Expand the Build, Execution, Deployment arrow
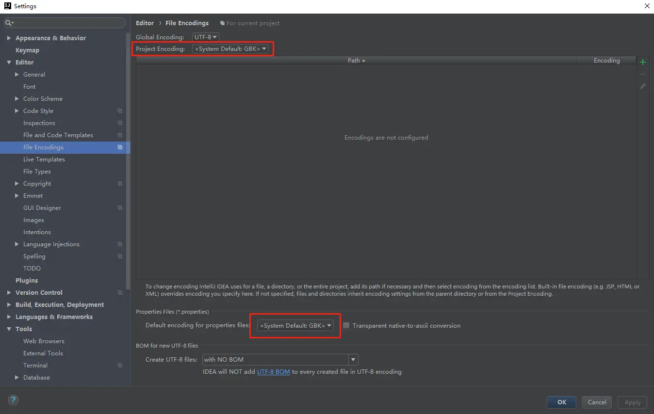 pyautogui.click(x=9, y=305)
